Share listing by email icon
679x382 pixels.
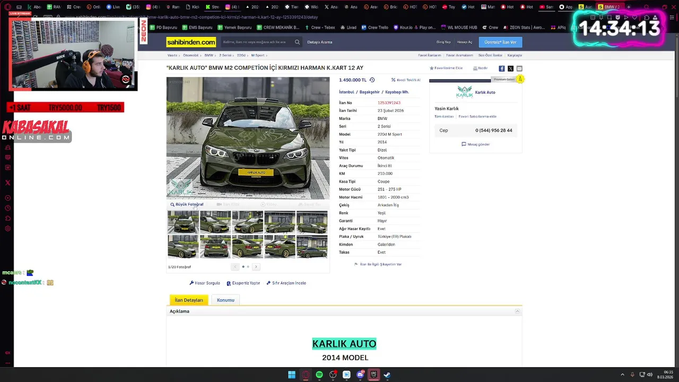click(519, 68)
